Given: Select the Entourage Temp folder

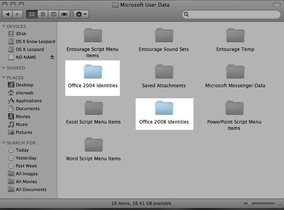Looking at the screenshot, I should (235, 36).
